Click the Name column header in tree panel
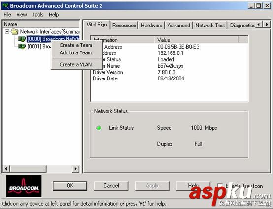 pyautogui.click(x=41, y=24)
